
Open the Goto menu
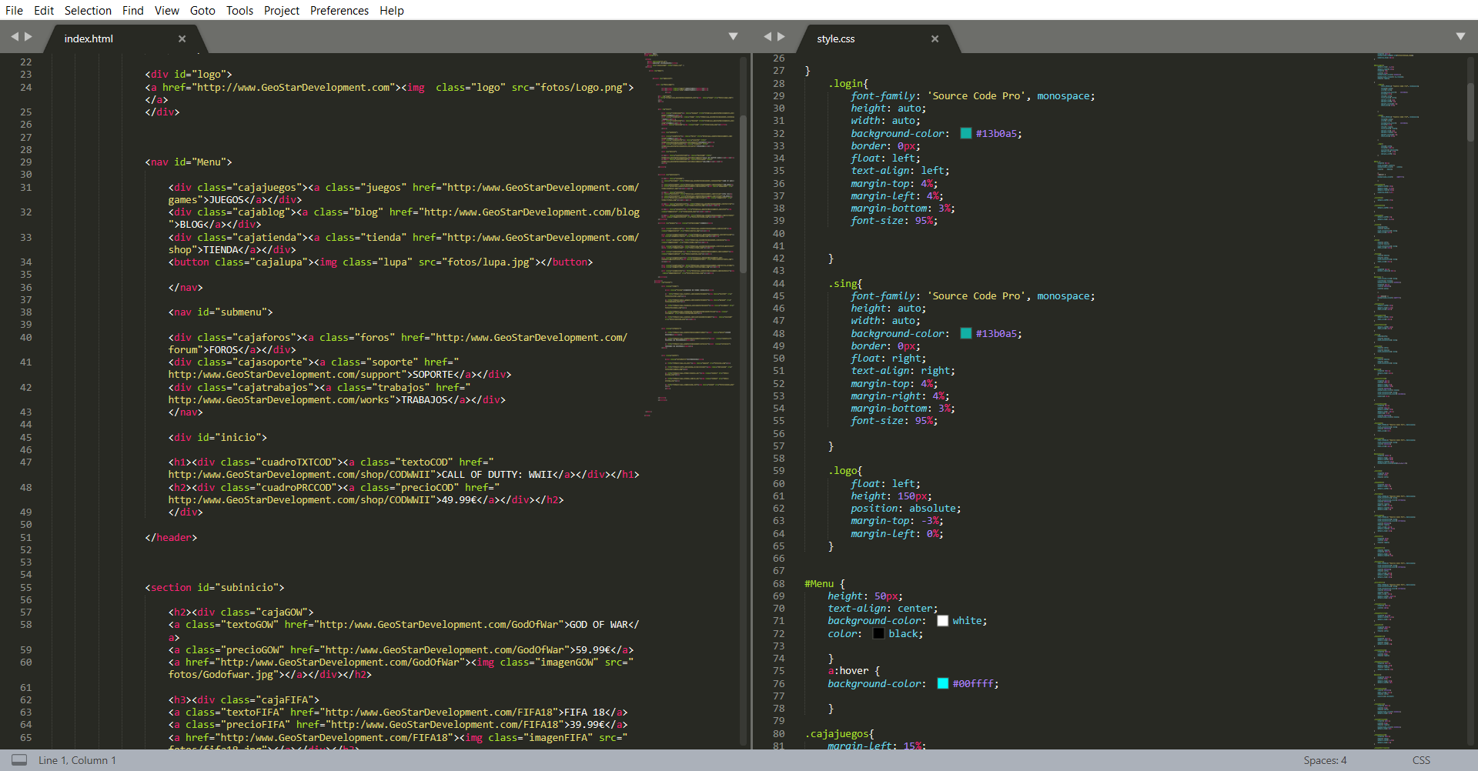202,11
